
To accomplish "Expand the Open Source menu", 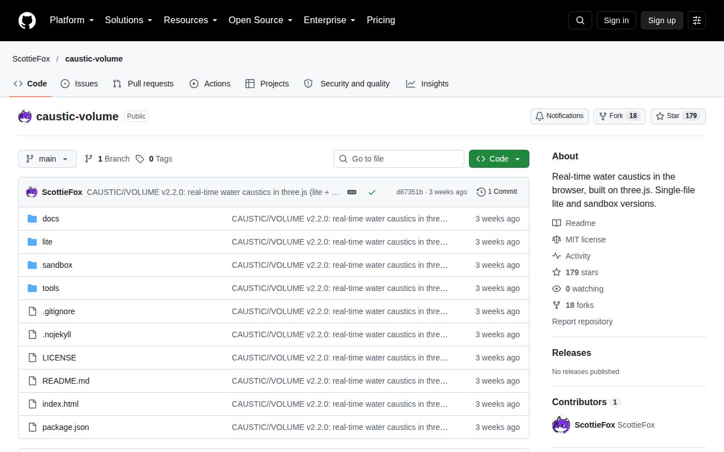I will tap(261, 20).
